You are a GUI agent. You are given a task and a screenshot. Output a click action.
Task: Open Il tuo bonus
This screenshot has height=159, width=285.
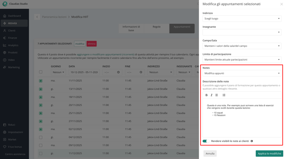(14, 147)
